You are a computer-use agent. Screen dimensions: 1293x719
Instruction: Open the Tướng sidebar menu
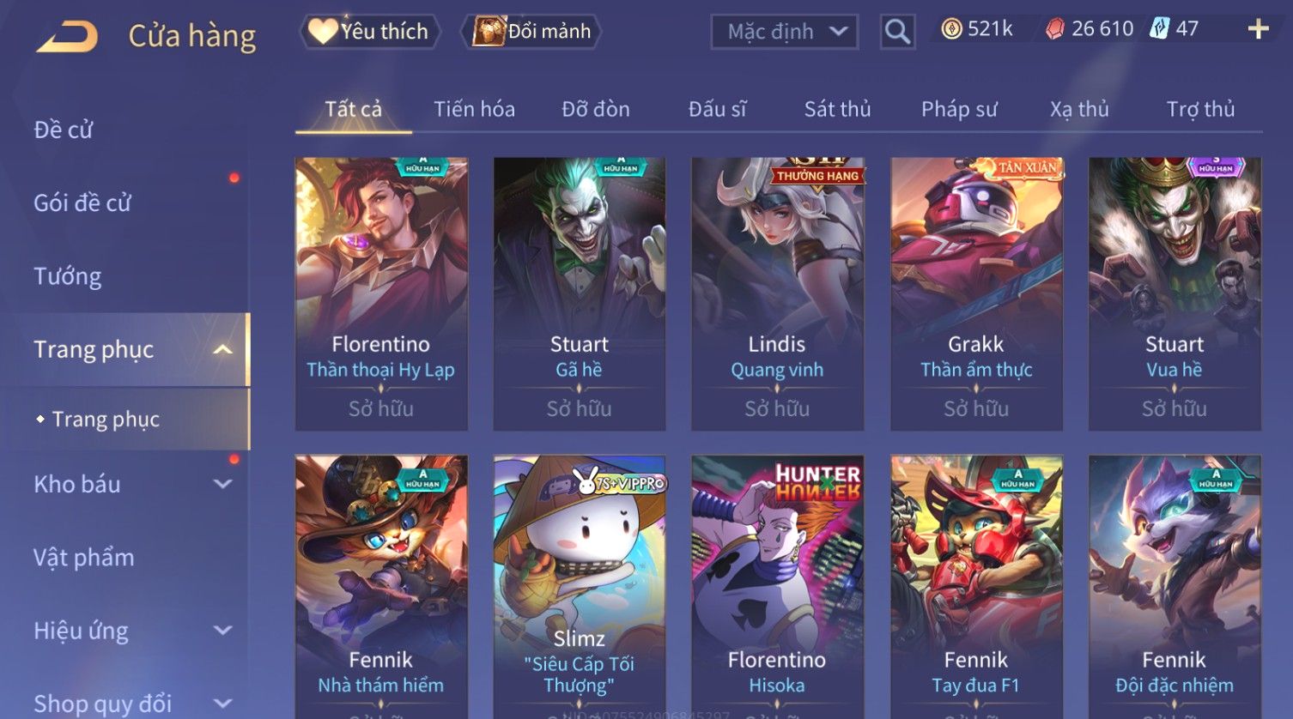click(68, 276)
